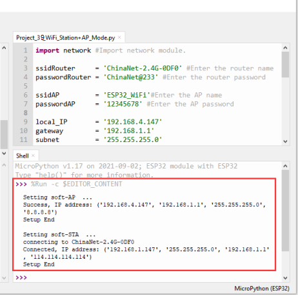Click line number 9 in editor gutter
This screenshot has width=298, height=295.
click(x=25, y=122)
